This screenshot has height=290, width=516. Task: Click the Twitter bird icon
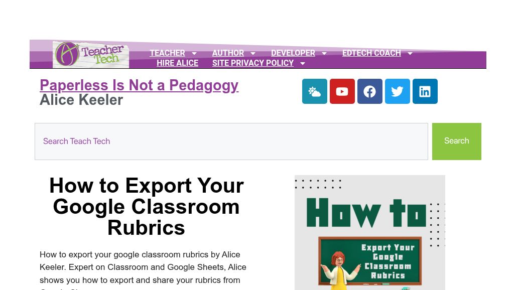pyautogui.click(x=397, y=91)
